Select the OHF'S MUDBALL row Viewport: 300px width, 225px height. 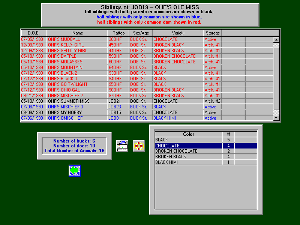coord(147,39)
